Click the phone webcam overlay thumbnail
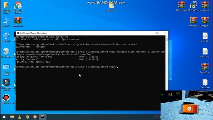Screen dimensions: 213x120 (187, 105)
